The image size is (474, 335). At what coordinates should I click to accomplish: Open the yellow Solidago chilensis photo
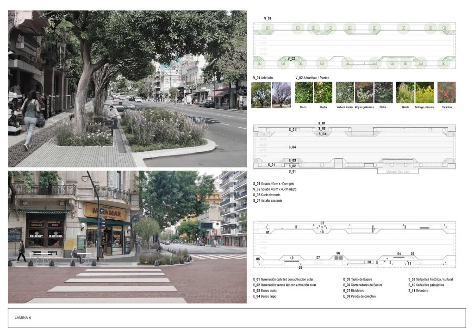[424, 93]
